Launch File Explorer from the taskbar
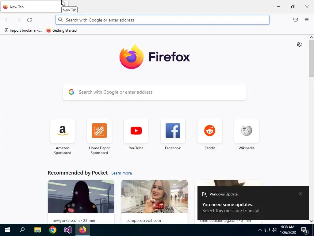This screenshot has width=314, height=236. coord(37,230)
